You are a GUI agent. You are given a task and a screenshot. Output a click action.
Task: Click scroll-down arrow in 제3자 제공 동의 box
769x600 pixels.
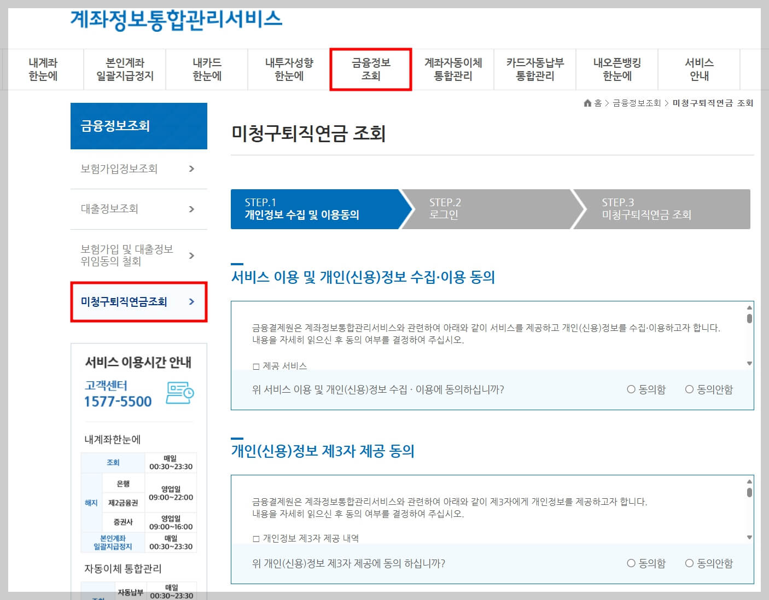(x=749, y=537)
